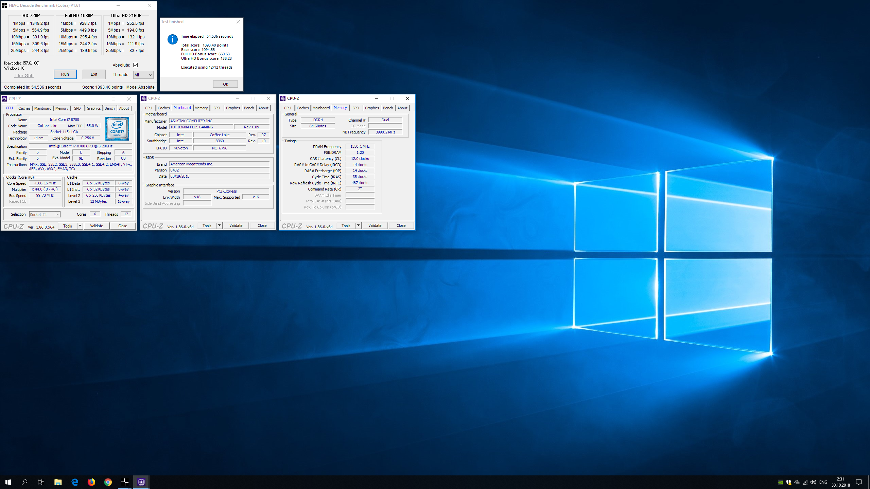Open Tools dropdown arrow in CPU tab window

point(80,226)
